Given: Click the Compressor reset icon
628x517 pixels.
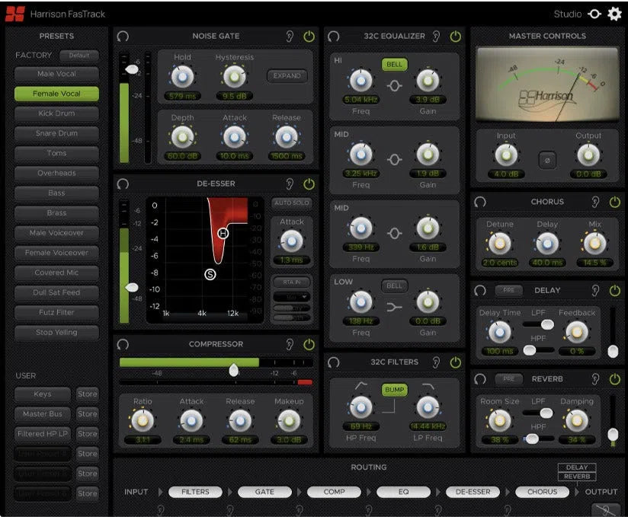Looking at the screenshot, I should (123, 344).
